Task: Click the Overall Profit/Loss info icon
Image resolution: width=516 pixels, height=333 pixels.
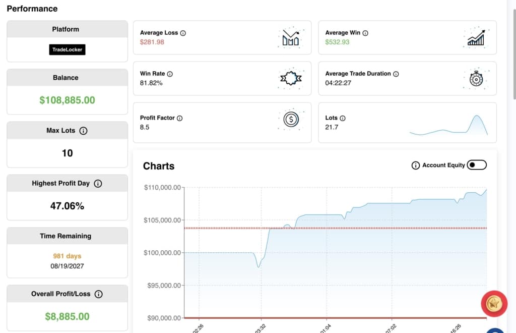Action: click(98, 294)
